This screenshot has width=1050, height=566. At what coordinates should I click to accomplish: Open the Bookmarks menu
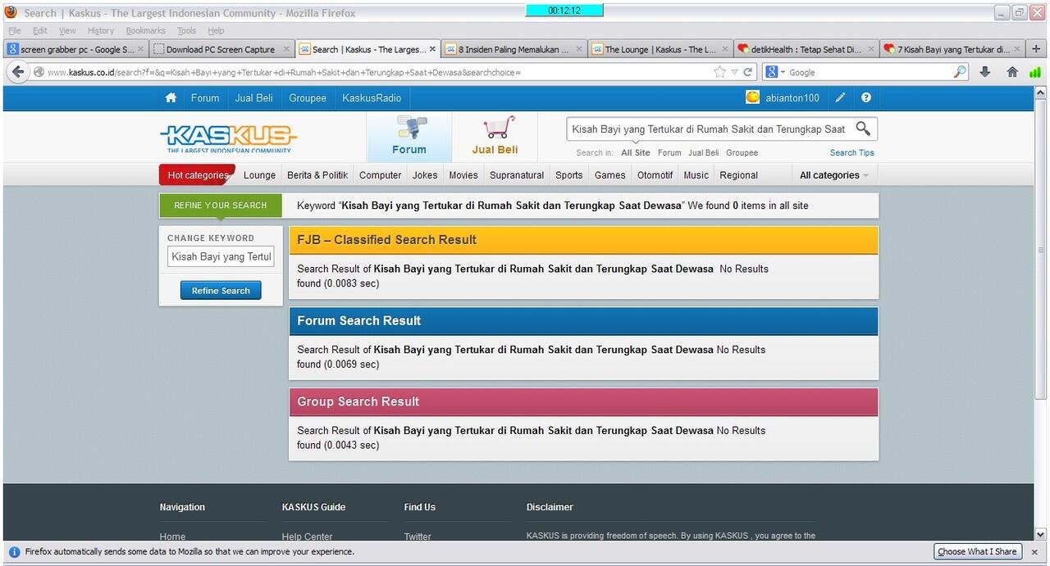[x=145, y=30]
